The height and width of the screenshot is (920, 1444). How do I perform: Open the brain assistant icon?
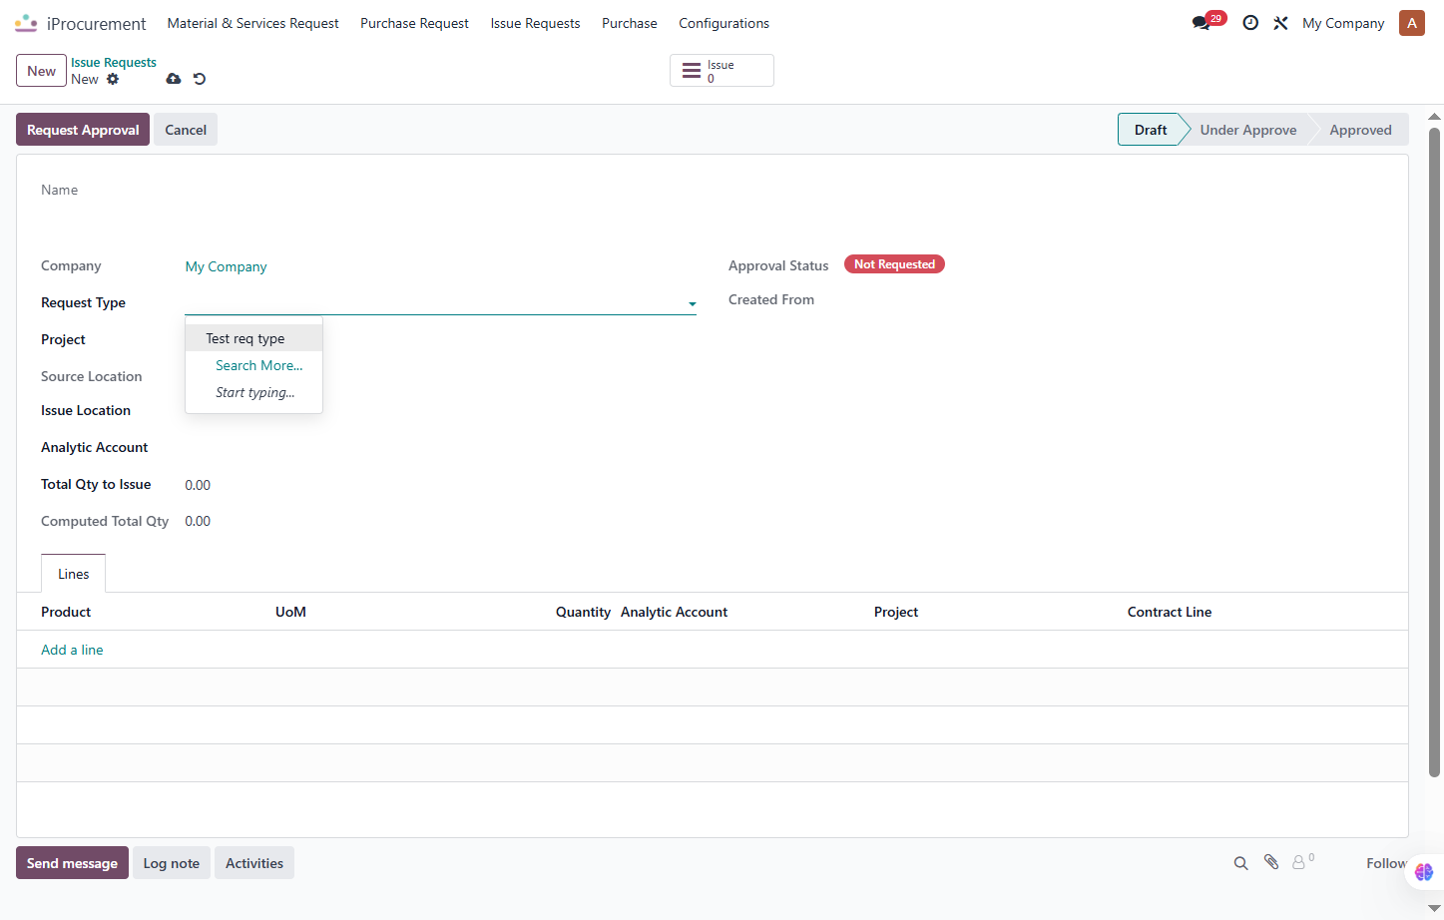1424,872
